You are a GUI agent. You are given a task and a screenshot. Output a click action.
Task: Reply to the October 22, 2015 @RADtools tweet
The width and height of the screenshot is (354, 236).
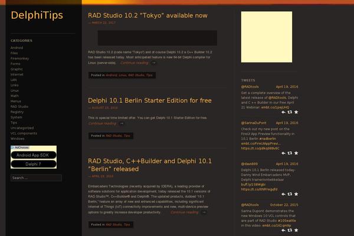pos(283,230)
